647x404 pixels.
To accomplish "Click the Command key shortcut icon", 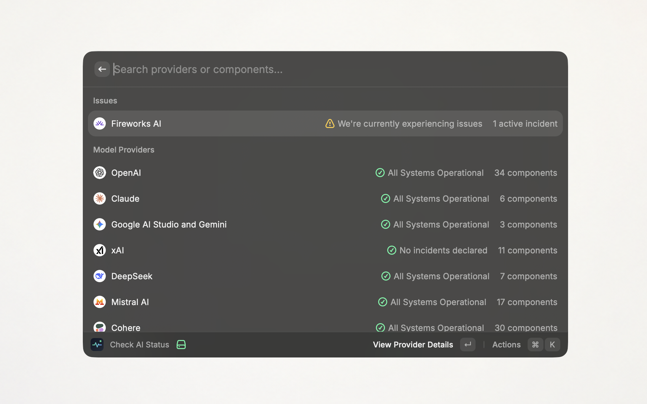I will 535,345.
